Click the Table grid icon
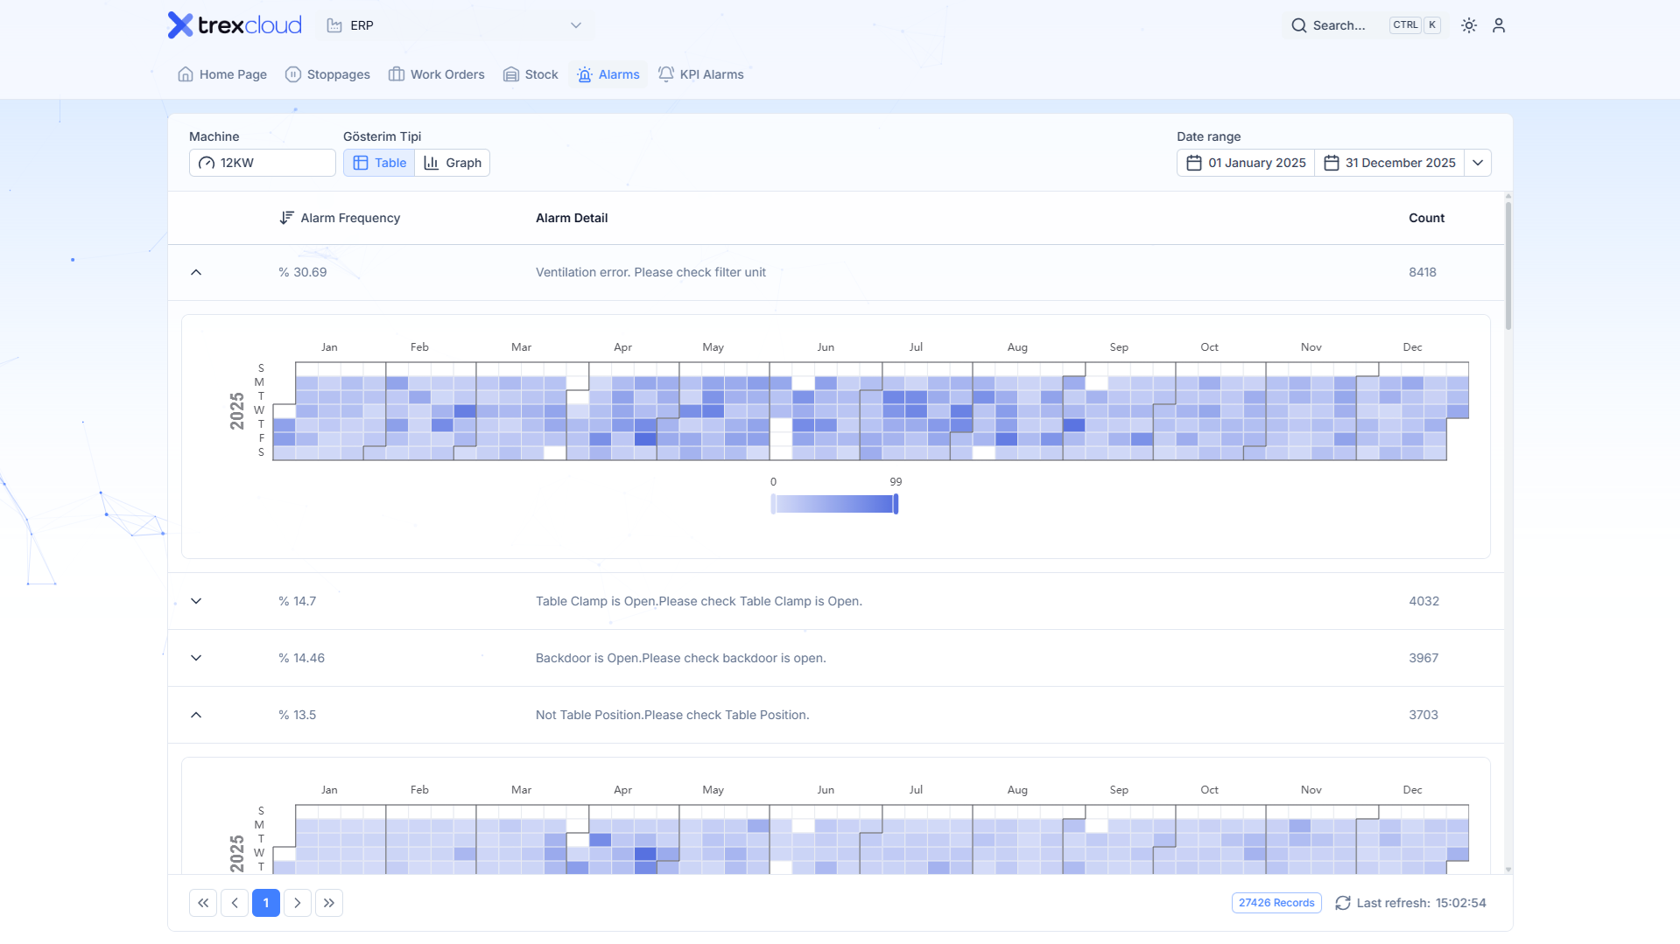The image size is (1680, 944). pos(361,163)
